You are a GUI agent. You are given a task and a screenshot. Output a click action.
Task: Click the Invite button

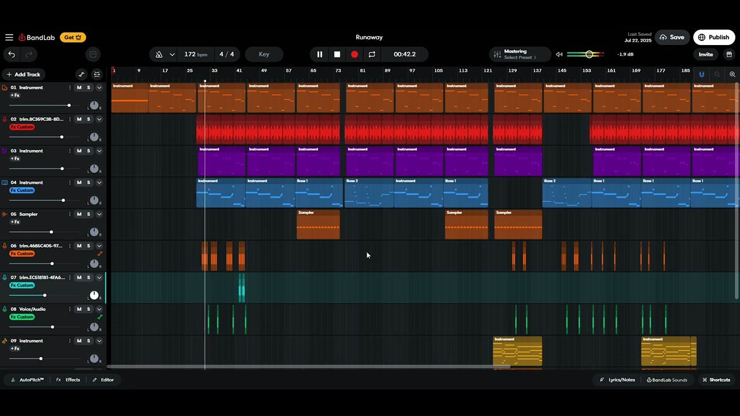pyautogui.click(x=706, y=54)
